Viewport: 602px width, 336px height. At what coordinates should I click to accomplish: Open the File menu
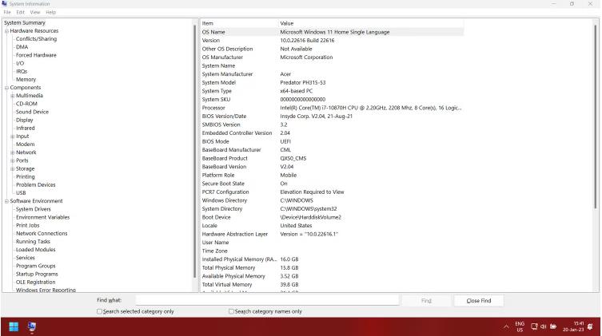[7, 12]
